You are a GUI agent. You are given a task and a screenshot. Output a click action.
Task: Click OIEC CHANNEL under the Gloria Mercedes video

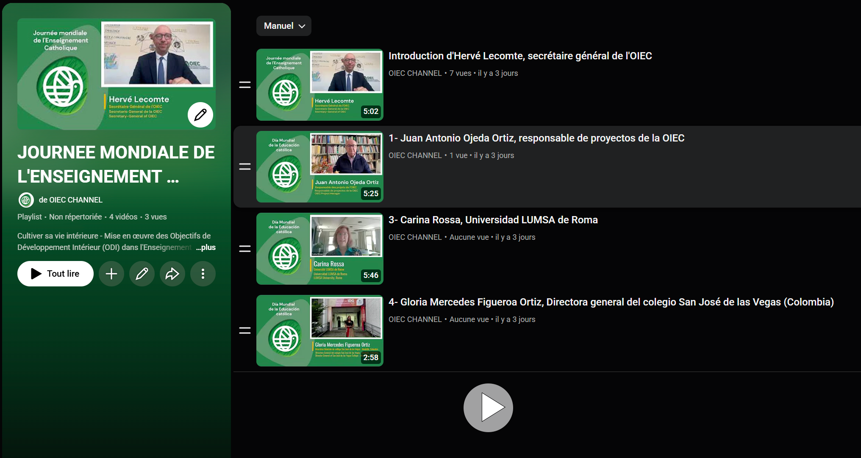point(415,319)
